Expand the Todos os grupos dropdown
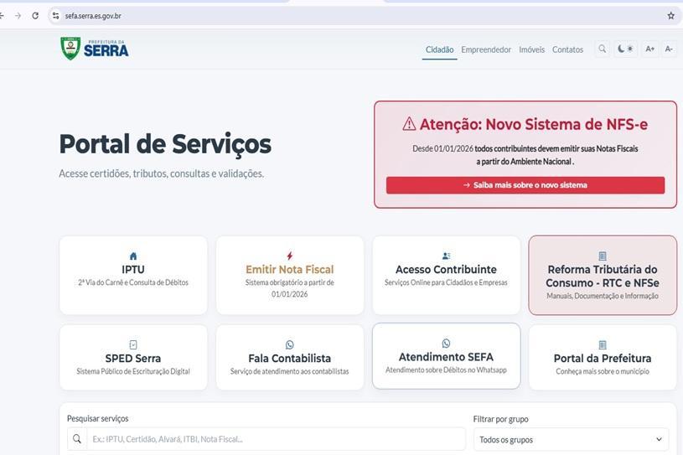 [571, 439]
